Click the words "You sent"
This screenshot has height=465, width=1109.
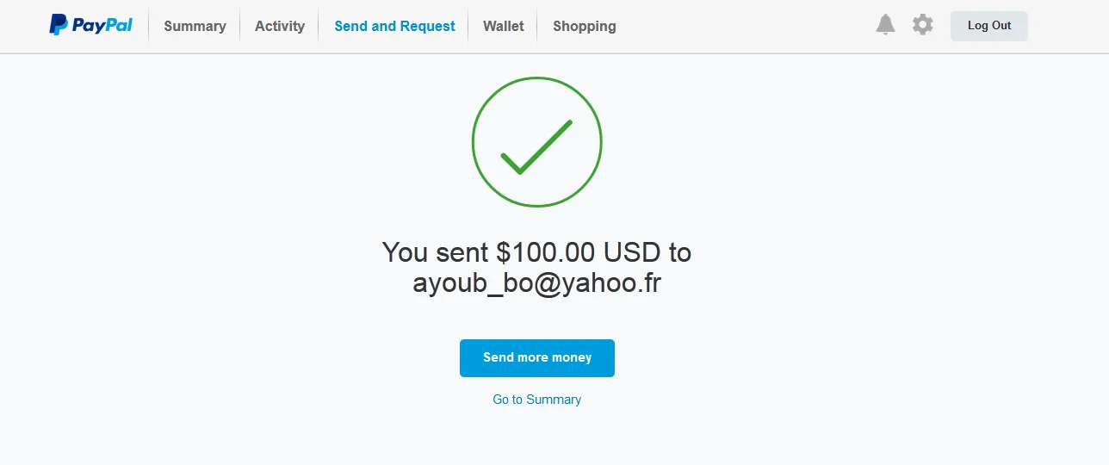435,252
